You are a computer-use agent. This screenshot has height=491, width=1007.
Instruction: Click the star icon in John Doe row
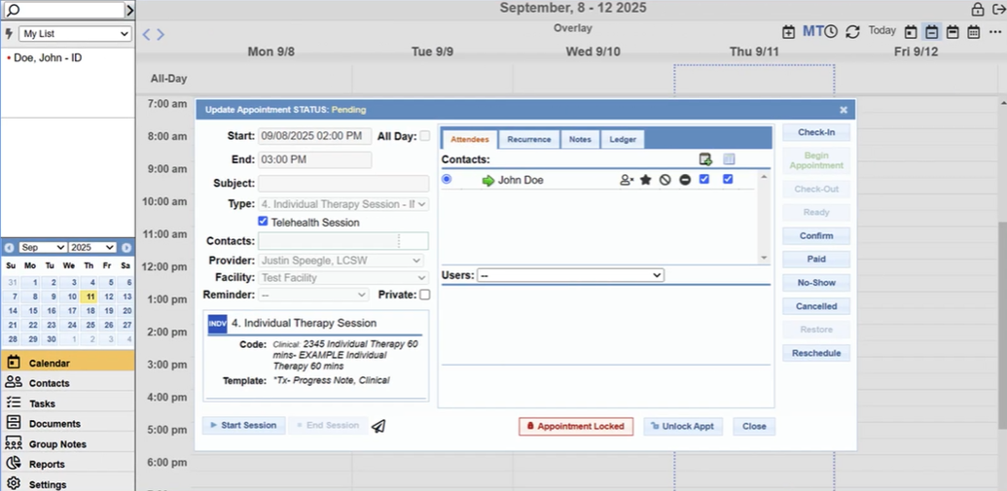pyautogui.click(x=645, y=180)
